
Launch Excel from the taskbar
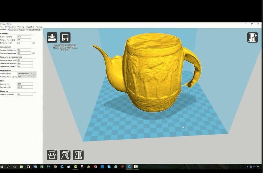(x=42, y=167)
